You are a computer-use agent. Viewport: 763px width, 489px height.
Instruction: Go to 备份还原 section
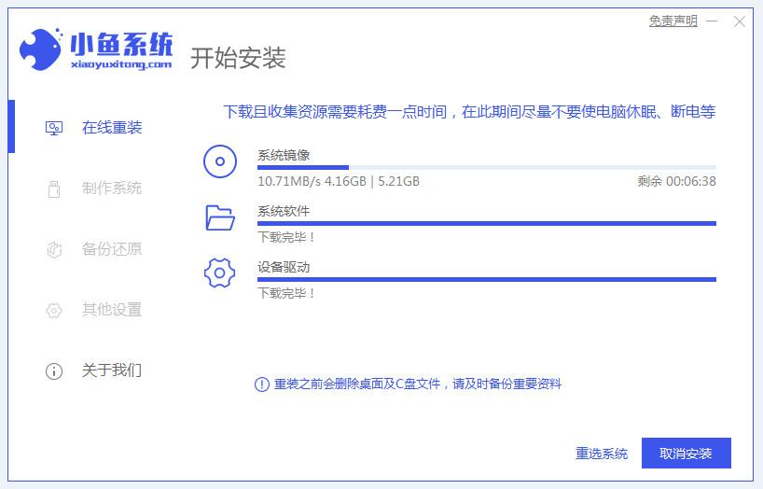point(112,249)
